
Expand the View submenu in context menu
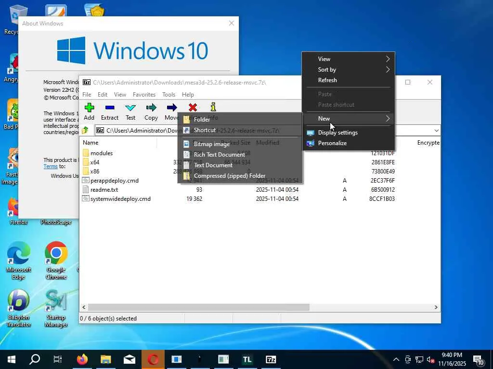click(x=388, y=59)
